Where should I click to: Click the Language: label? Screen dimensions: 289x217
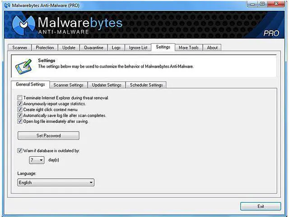click(27, 173)
